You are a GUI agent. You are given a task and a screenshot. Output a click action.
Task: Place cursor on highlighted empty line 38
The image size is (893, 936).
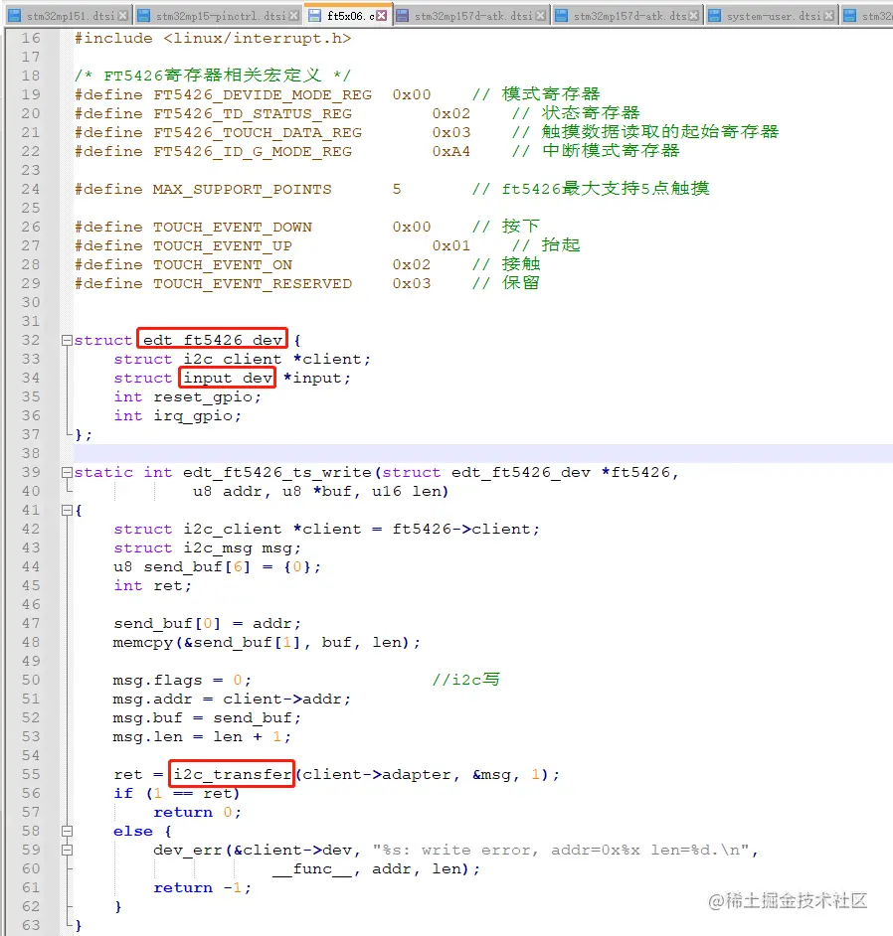(482, 454)
